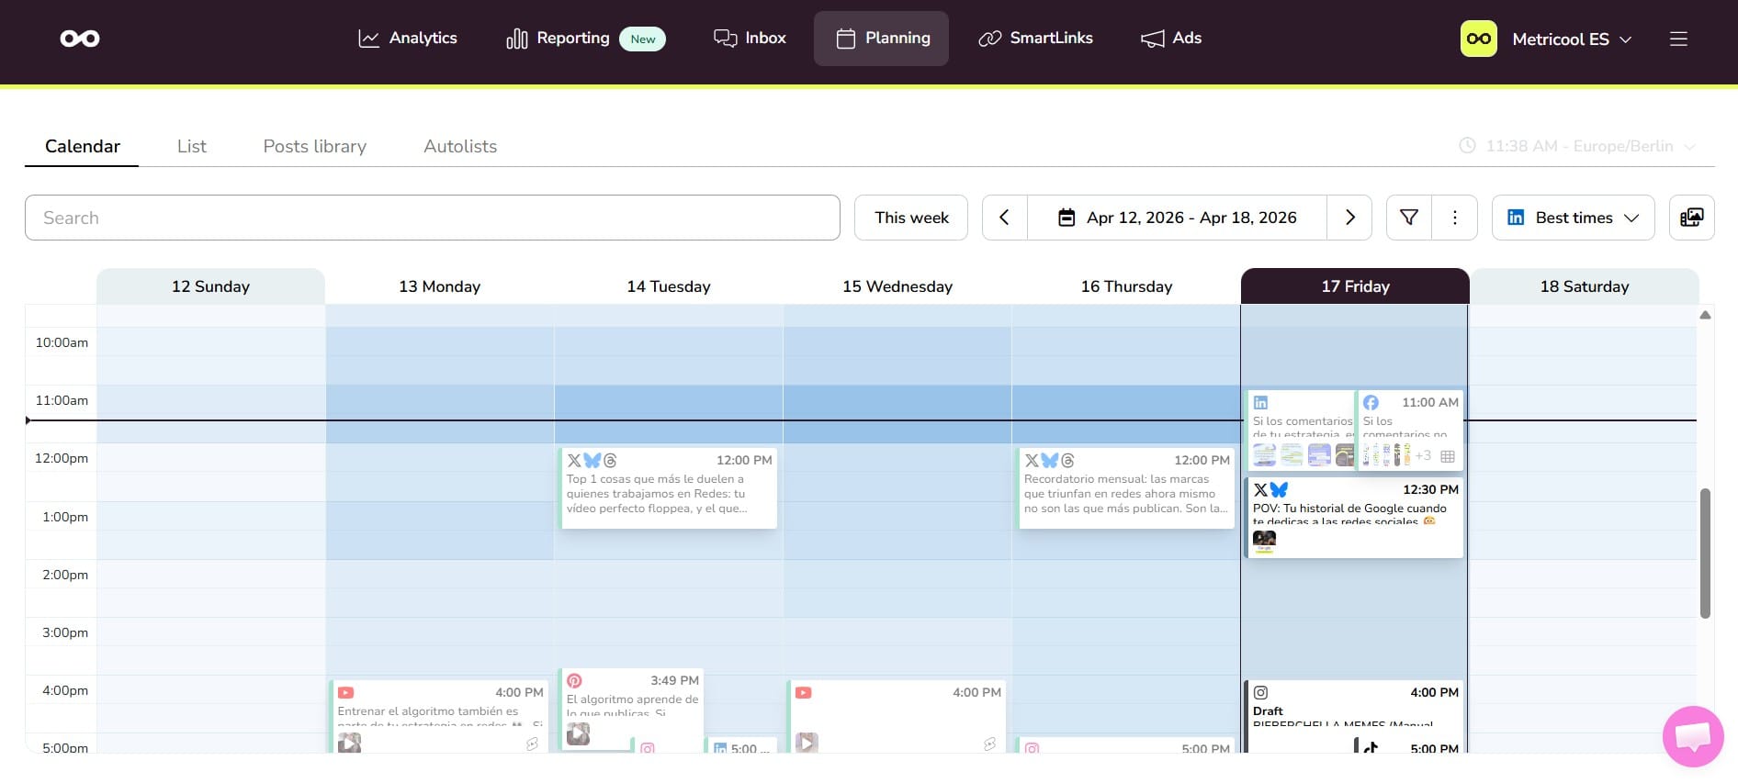
Task: Open the Thursday 5:00 PM Instagram post
Action: [1126, 746]
